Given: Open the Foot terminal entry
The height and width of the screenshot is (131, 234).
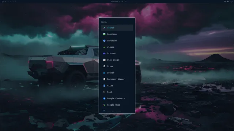Looking at the screenshot, I should click(117, 92).
